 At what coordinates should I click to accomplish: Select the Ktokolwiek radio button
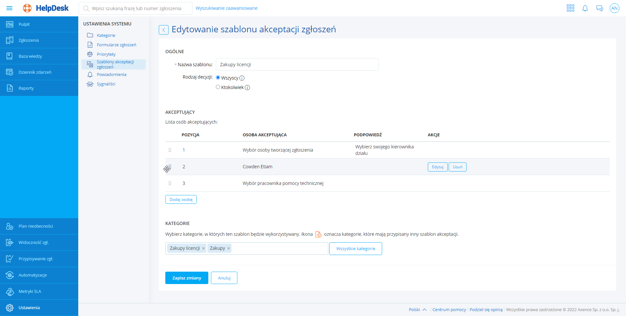(x=218, y=87)
